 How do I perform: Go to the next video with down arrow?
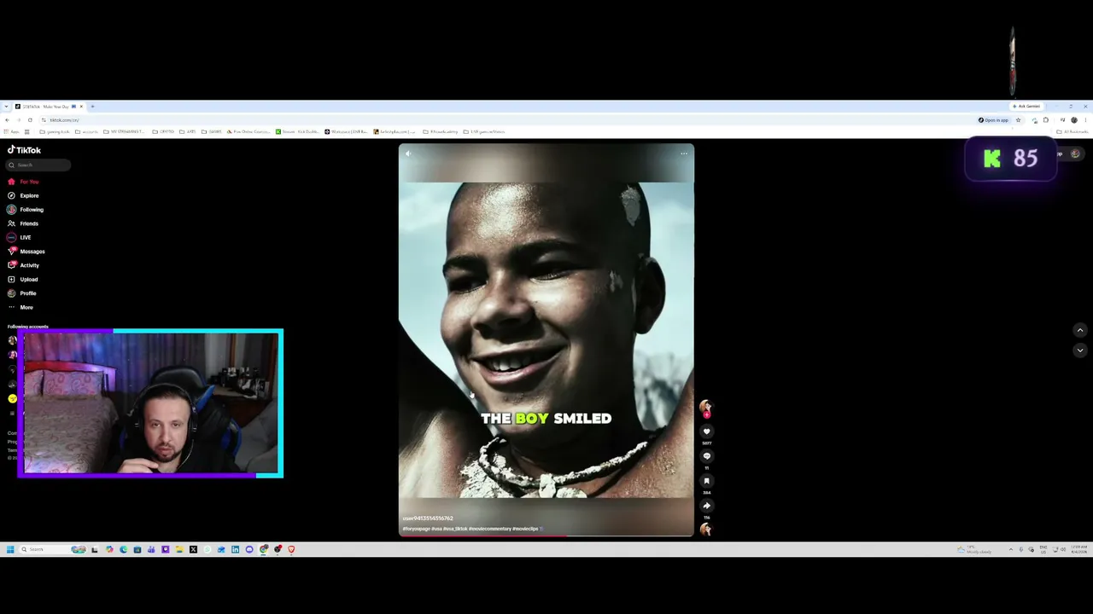1080,350
